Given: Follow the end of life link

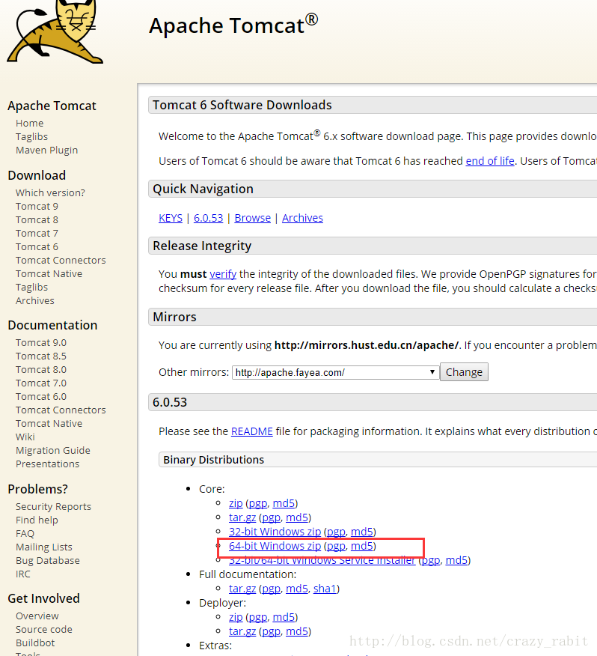Looking at the screenshot, I should click(x=490, y=161).
